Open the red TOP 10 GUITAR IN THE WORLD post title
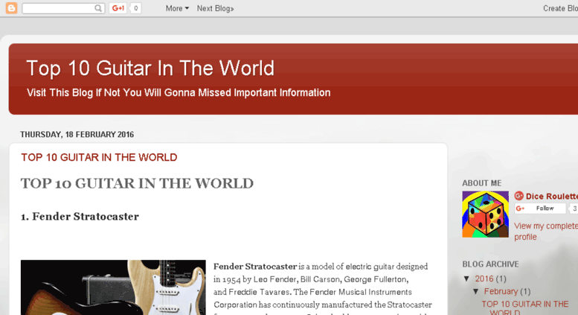The image size is (578, 315). [x=99, y=158]
